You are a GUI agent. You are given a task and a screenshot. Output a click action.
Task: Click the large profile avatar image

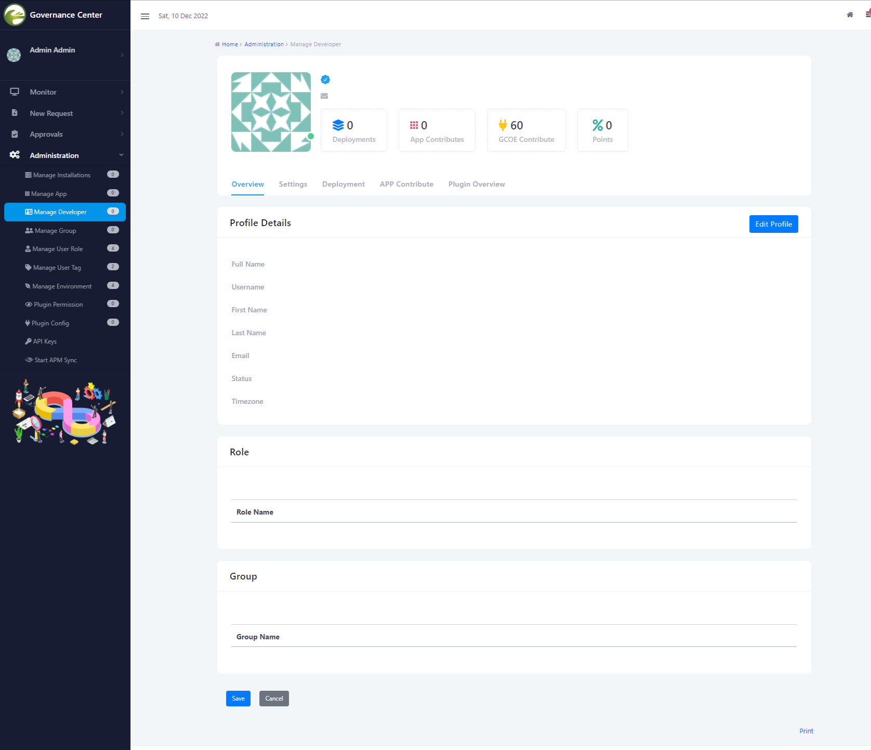coord(271,112)
